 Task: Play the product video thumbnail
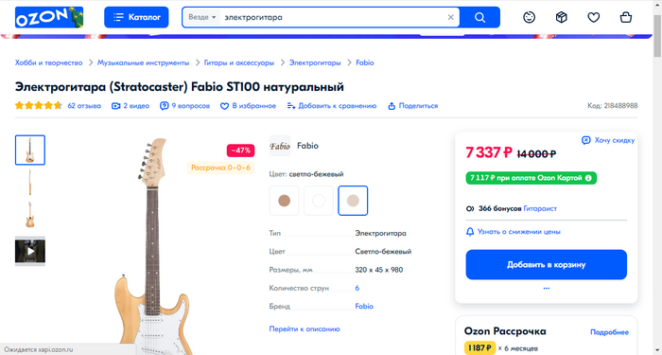pos(30,251)
